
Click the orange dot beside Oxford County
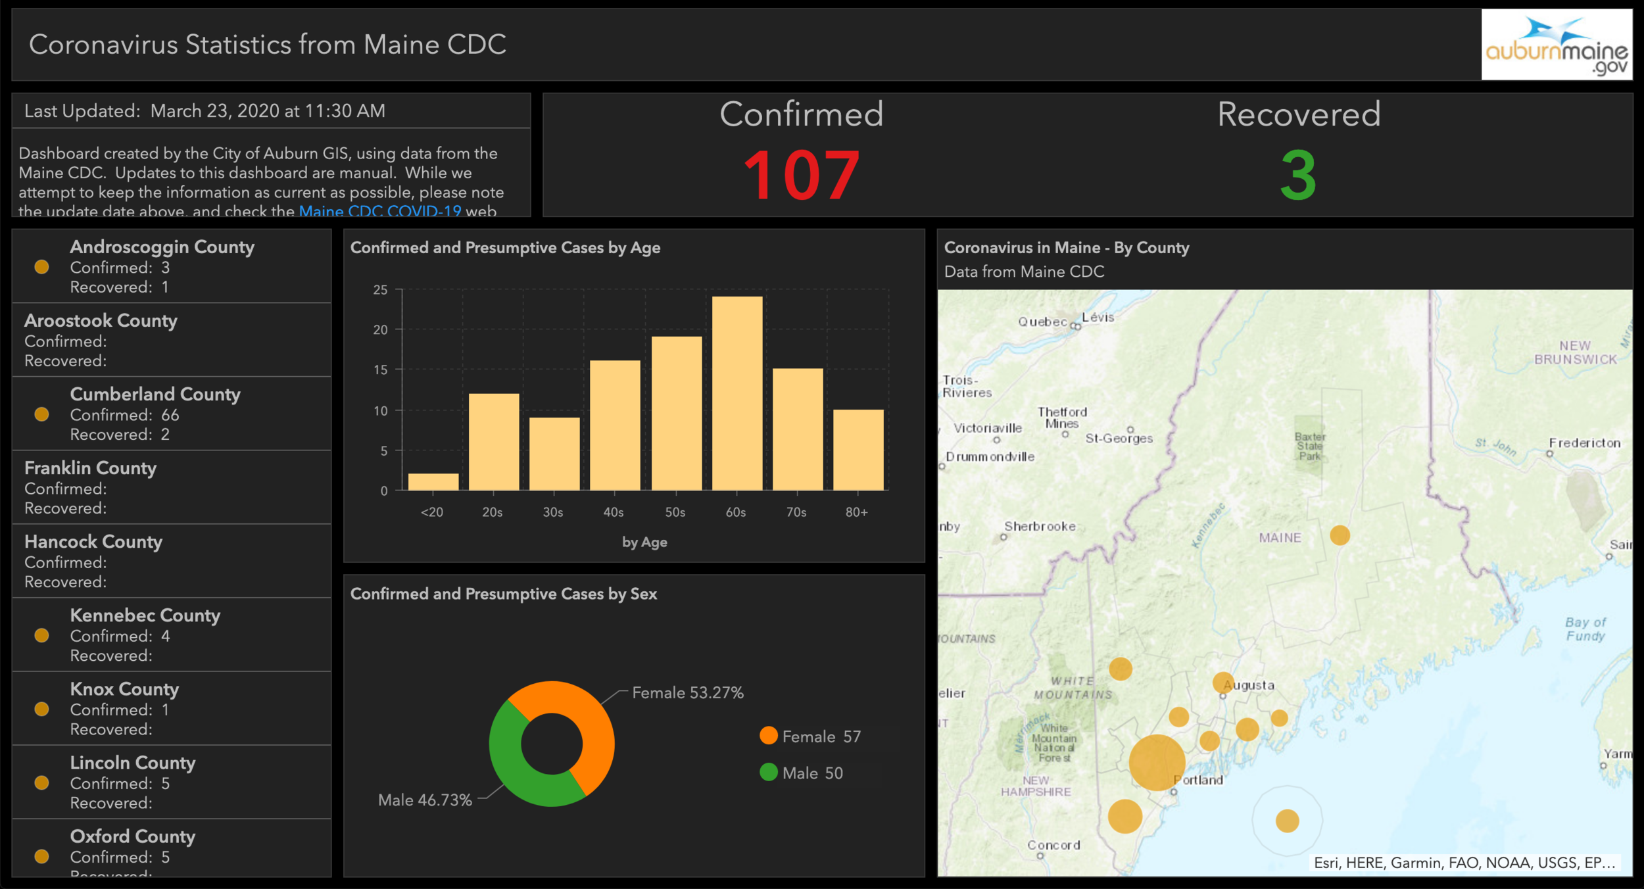click(41, 856)
